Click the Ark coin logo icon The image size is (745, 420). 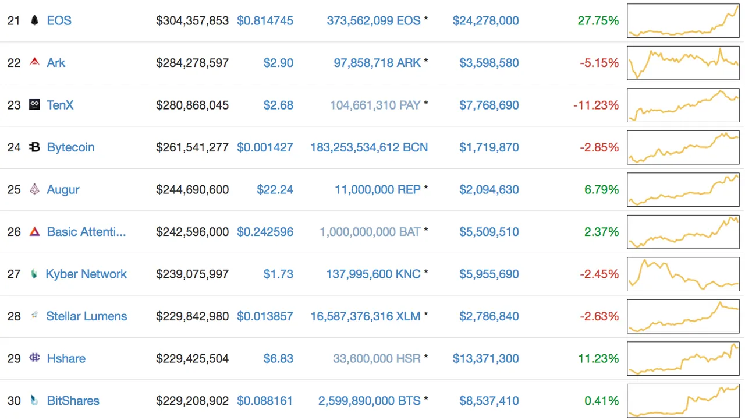34,62
